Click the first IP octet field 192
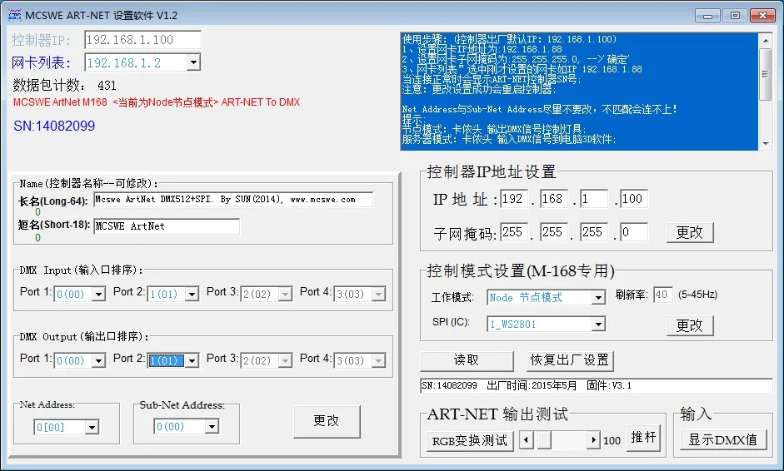 click(513, 199)
